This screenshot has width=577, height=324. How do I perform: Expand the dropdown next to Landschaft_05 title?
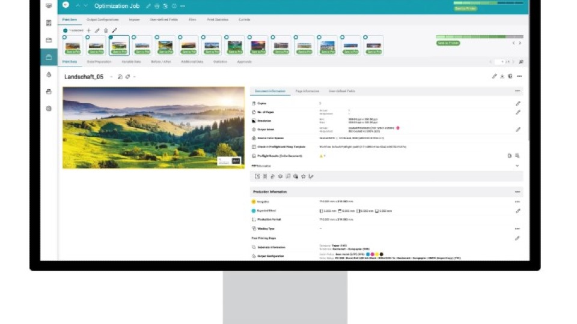coord(111,77)
